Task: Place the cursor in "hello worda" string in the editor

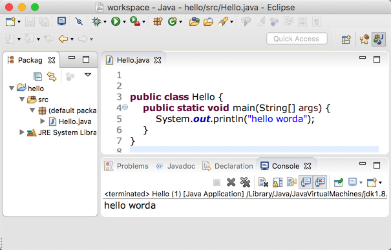Action: pos(277,119)
